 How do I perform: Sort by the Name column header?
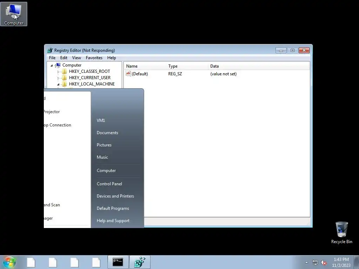point(145,66)
